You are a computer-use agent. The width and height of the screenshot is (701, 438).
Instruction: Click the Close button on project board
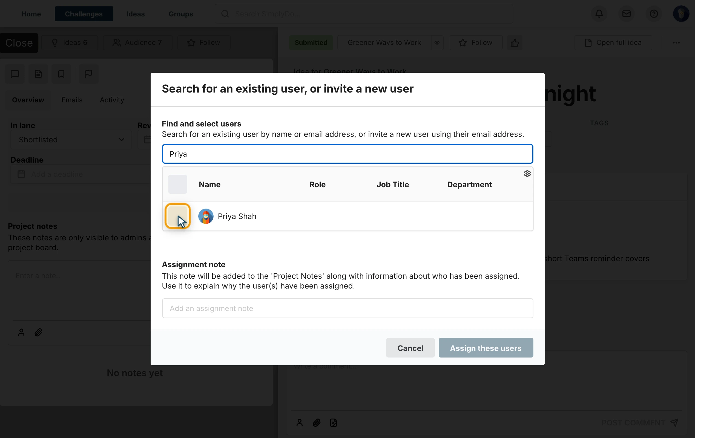point(19,43)
